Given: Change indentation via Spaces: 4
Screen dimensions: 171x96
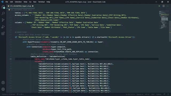Looking at the screenshot, I should (x=140, y=94).
